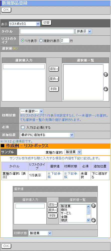The image size is (111, 251).
Task: Click the sample list's move-up arrow icon
Action: [x=93, y=206]
